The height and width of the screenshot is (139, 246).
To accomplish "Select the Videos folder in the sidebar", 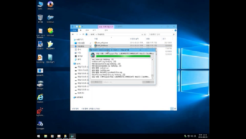I will 79,56.
